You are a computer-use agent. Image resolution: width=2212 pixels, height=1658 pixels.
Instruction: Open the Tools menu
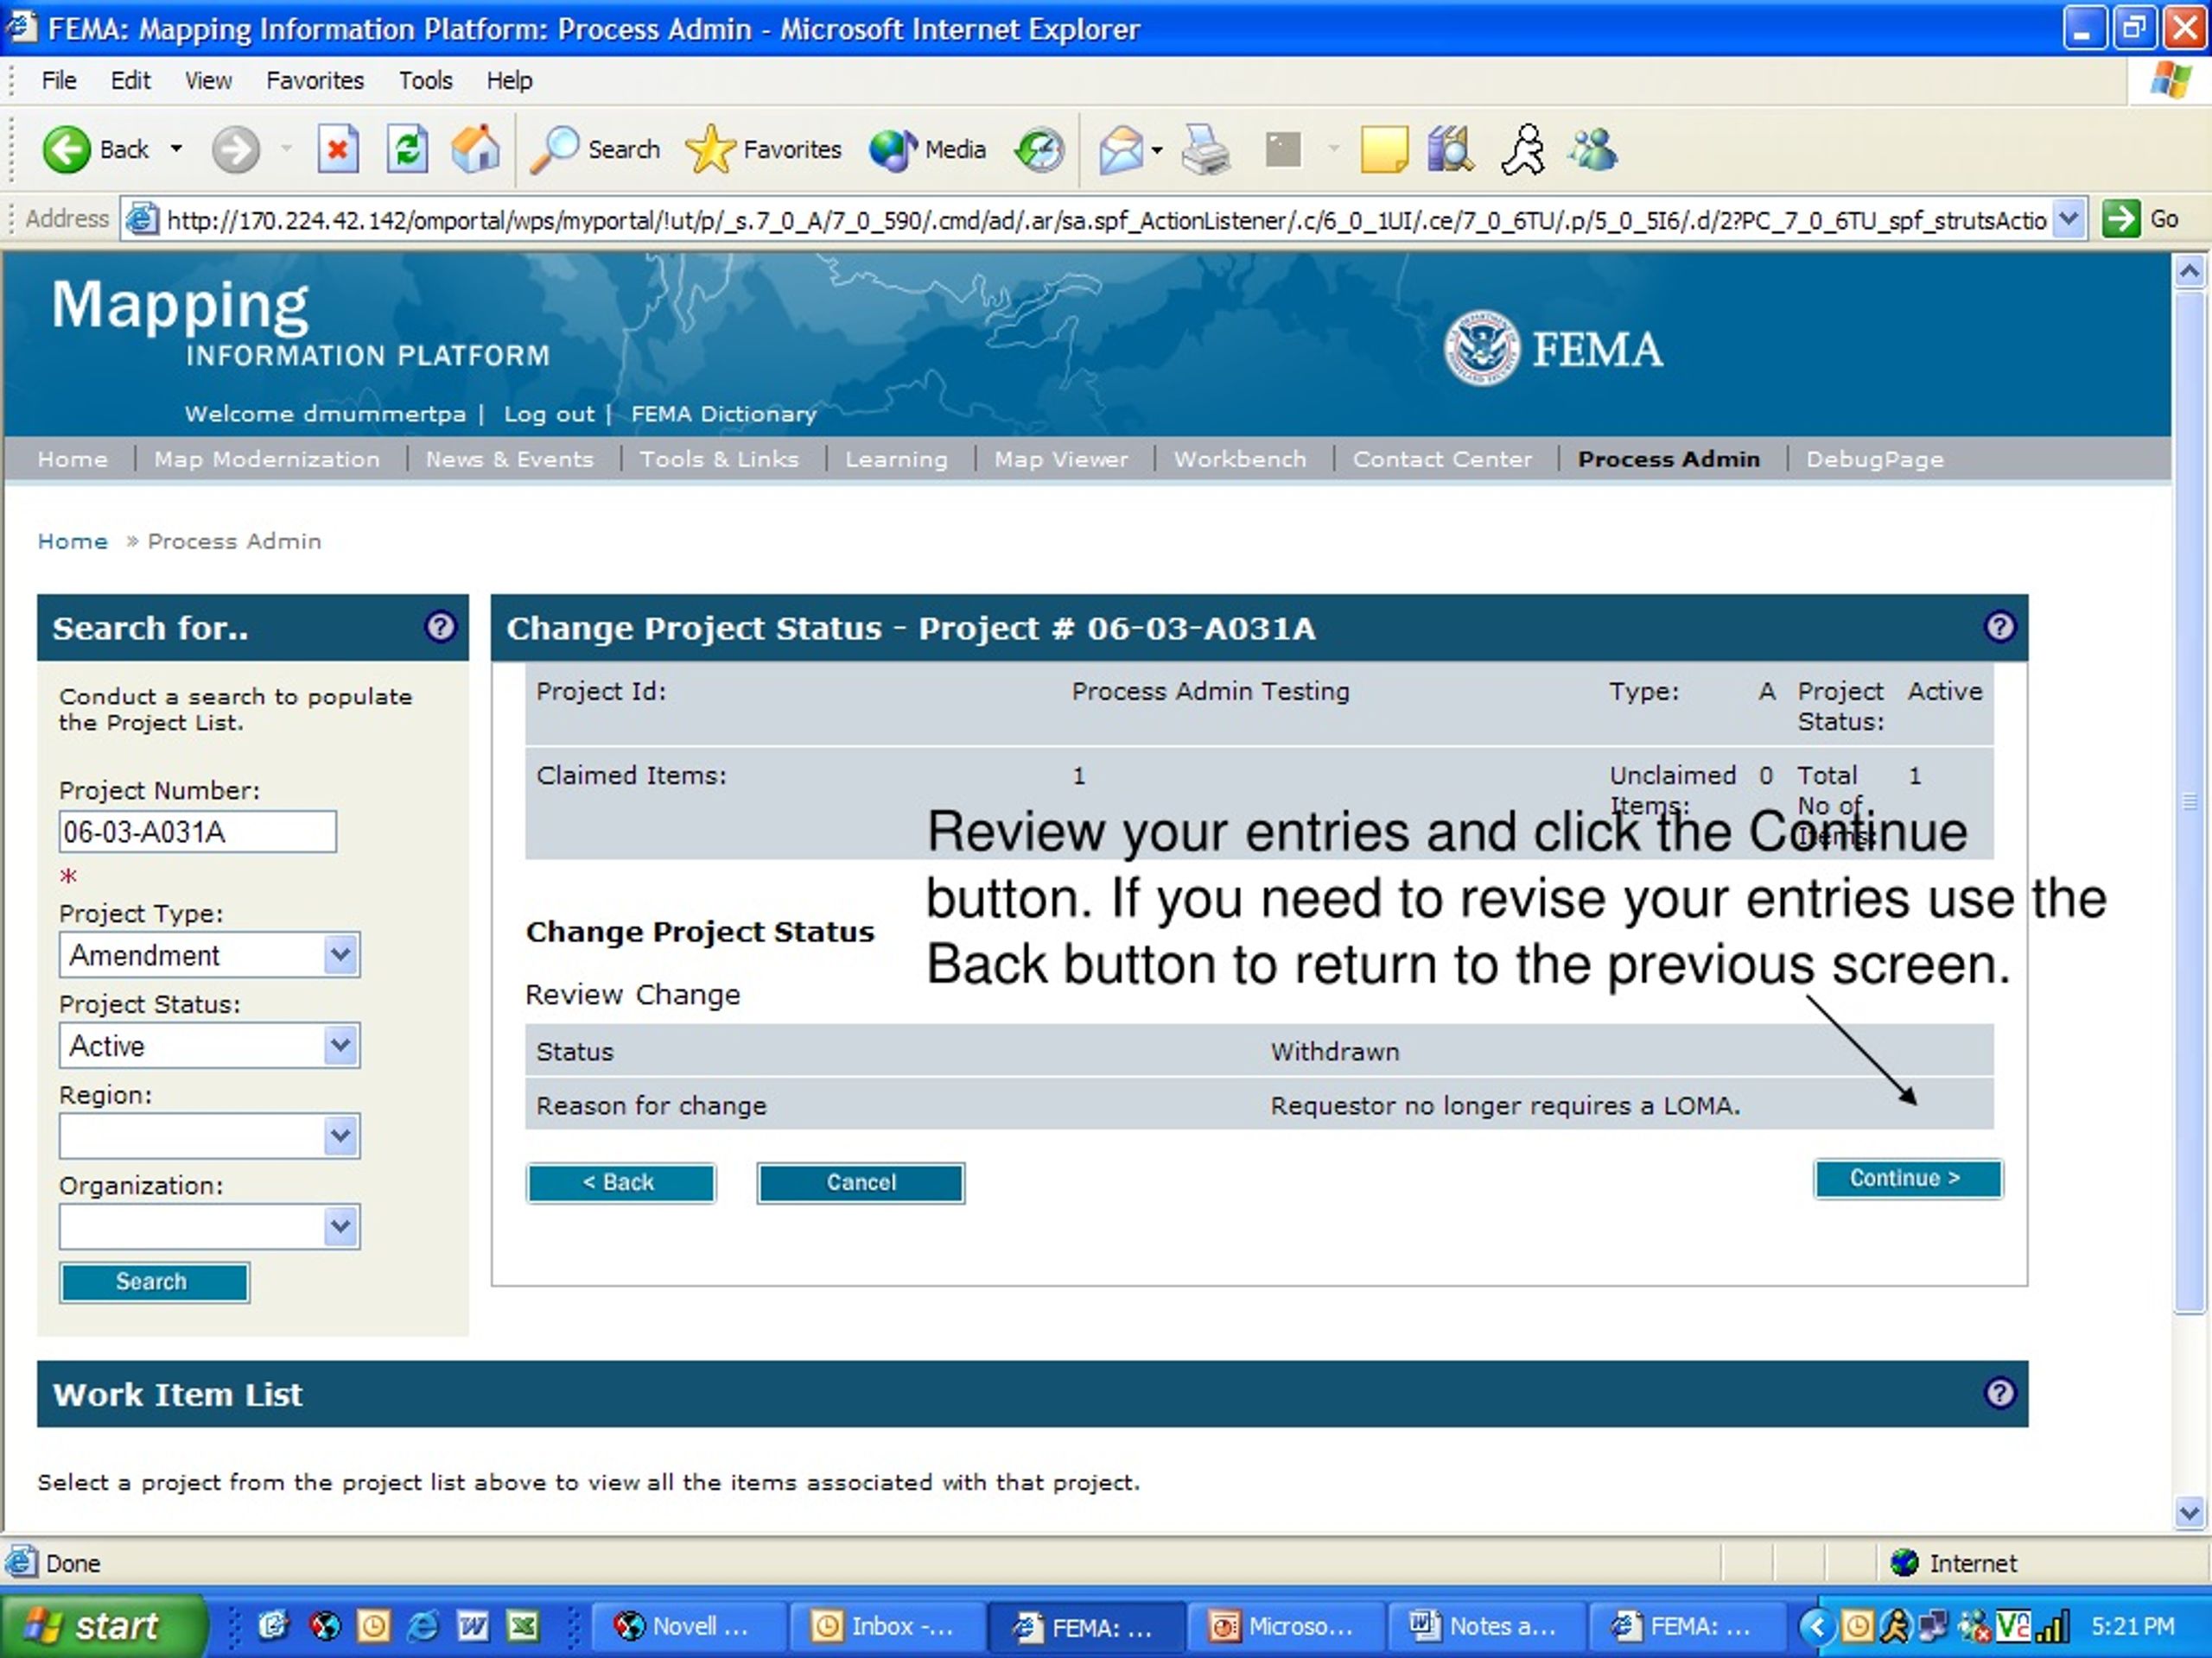pyautogui.click(x=425, y=80)
